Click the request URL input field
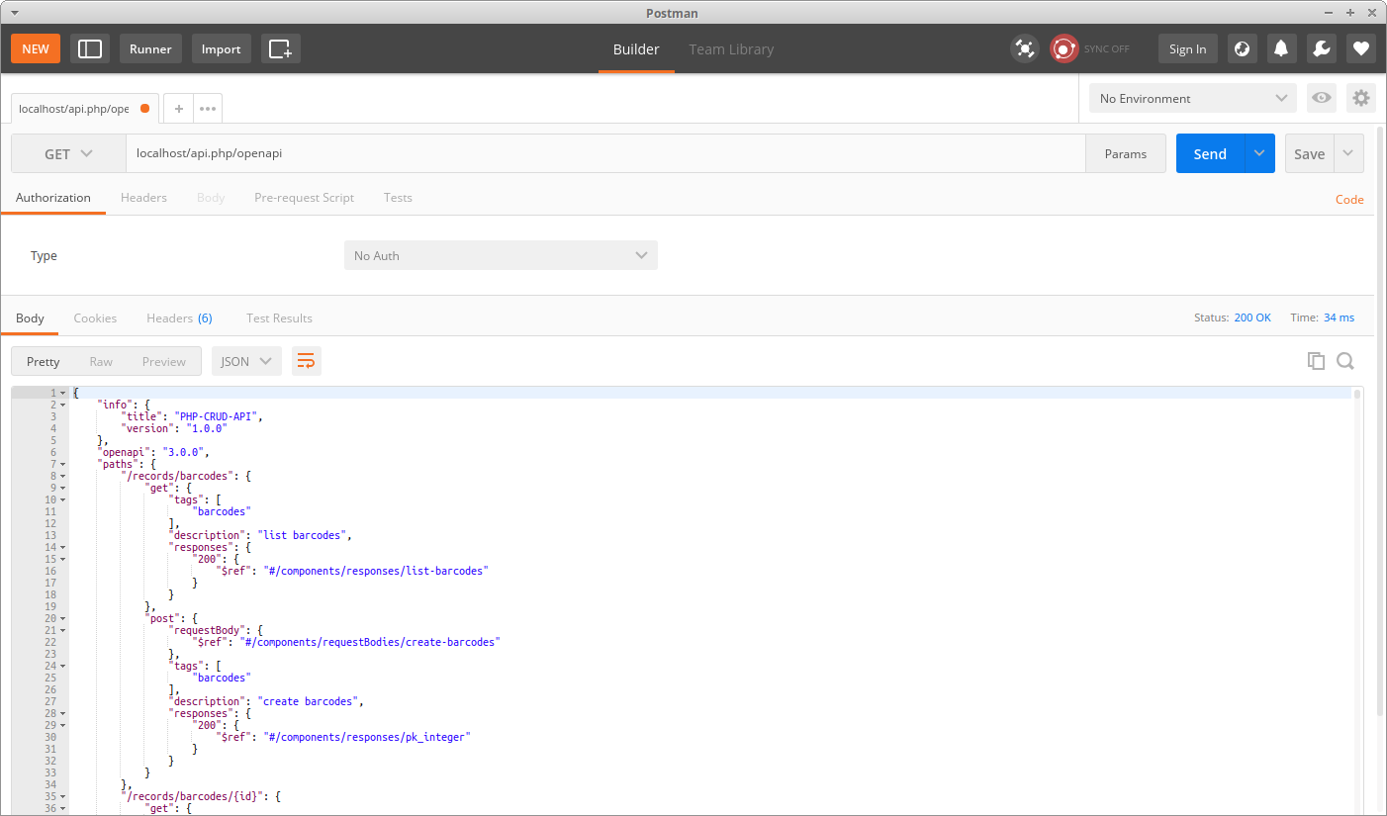This screenshot has width=1387, height=816. pyautogui.click(x=605, y=153)
